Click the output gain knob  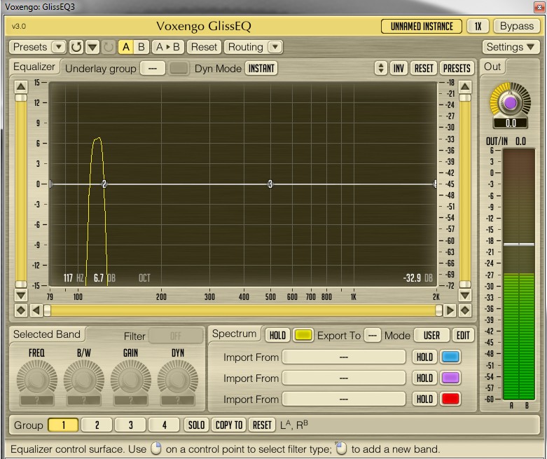[x=511, y=102]
